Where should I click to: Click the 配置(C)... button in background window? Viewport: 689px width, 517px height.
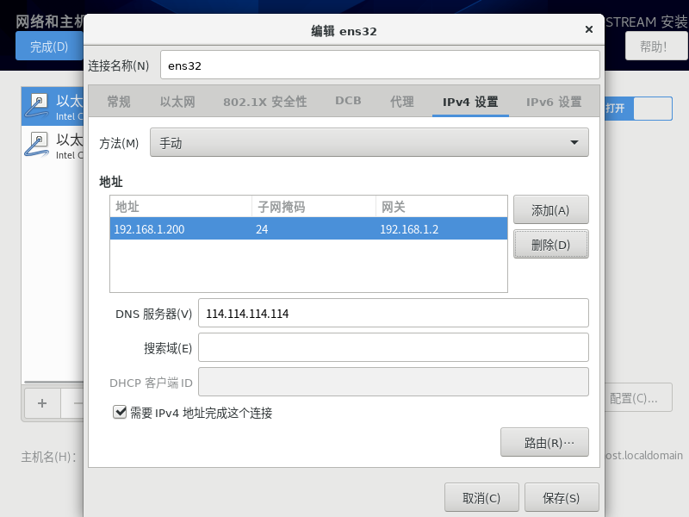click(638, 398)
